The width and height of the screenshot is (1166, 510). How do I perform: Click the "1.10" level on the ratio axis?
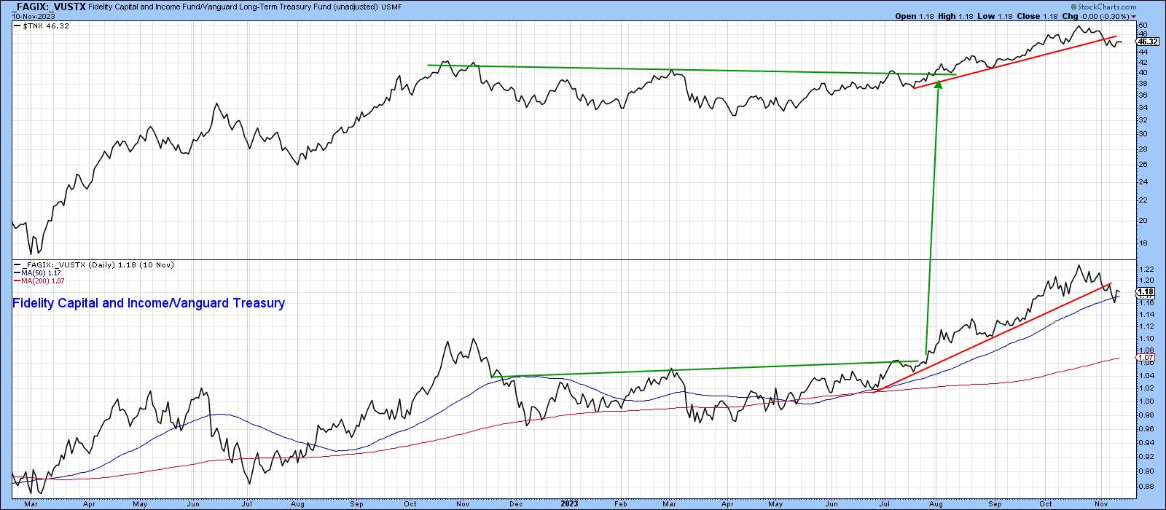point(1145,339)
